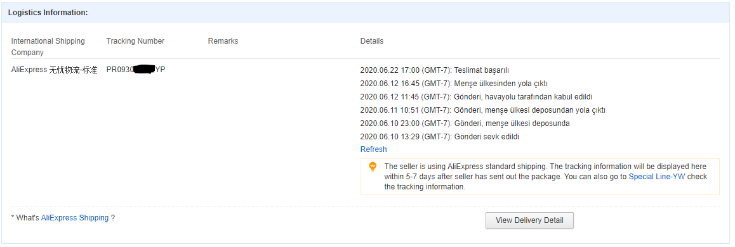Click the Gönderi sevk edildi entry

(x=440, y=137)
